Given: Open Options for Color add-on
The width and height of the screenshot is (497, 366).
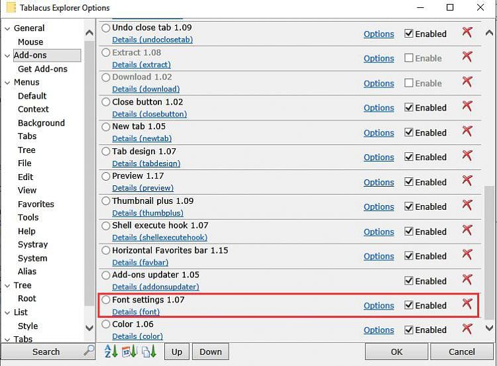Looking at the screenshot, I should click(379, 330).
